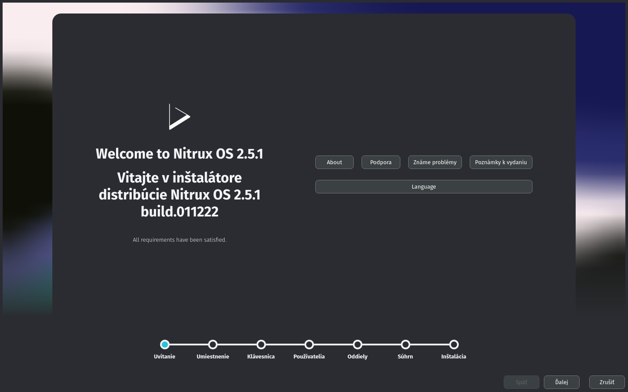Click the Ďalej next button

(x=562, y=382)
